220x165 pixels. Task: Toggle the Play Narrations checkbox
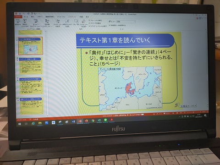pos(89,20)
